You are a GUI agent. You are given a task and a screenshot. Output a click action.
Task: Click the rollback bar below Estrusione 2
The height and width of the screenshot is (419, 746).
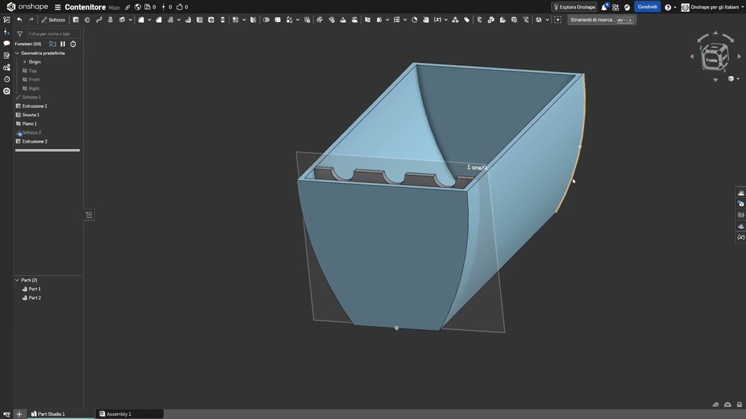(47, 150)
